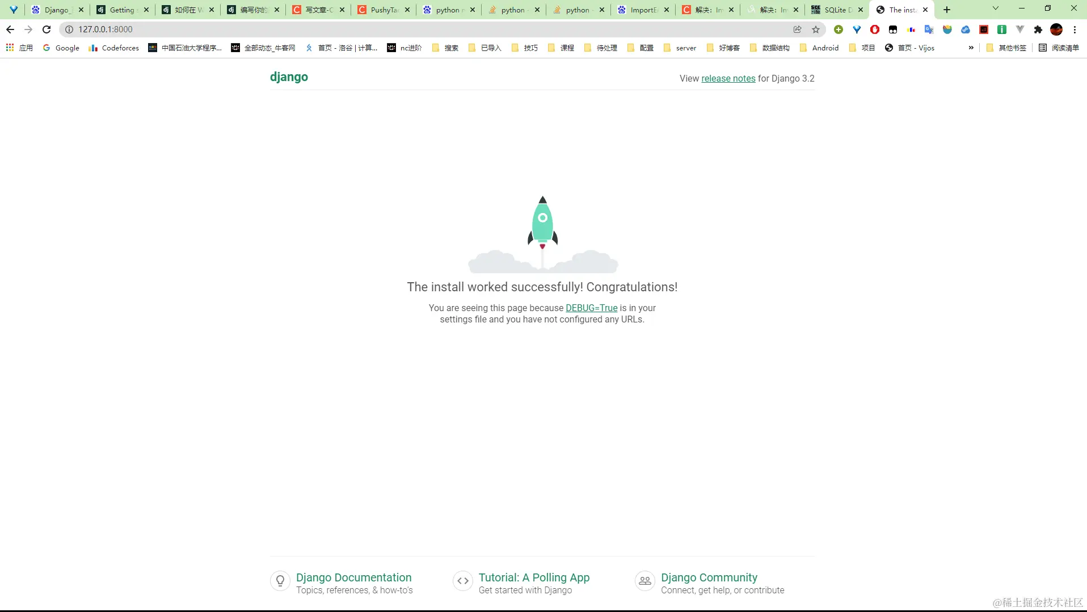Open the 阅读清单 reading list

click(x=1059, y=48)
